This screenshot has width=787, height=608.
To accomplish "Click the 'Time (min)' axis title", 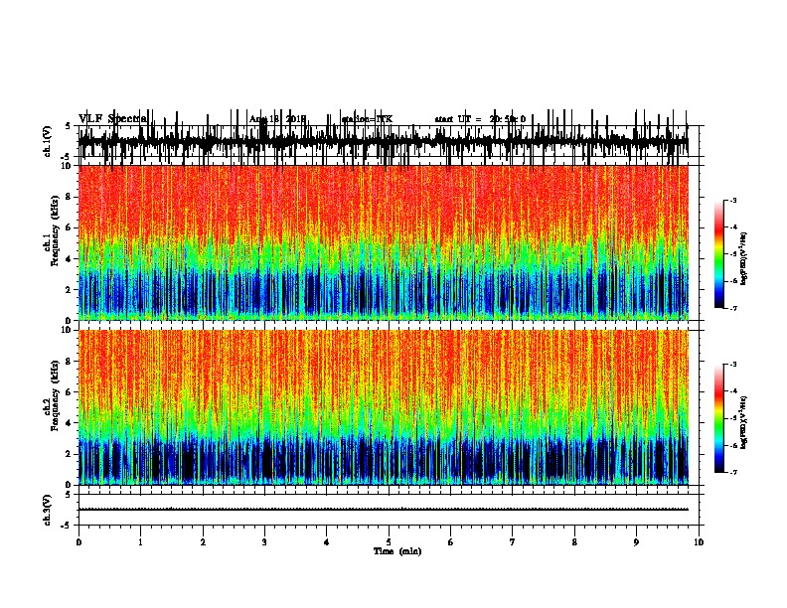I will pyautogui.click(x=397, y=551).
